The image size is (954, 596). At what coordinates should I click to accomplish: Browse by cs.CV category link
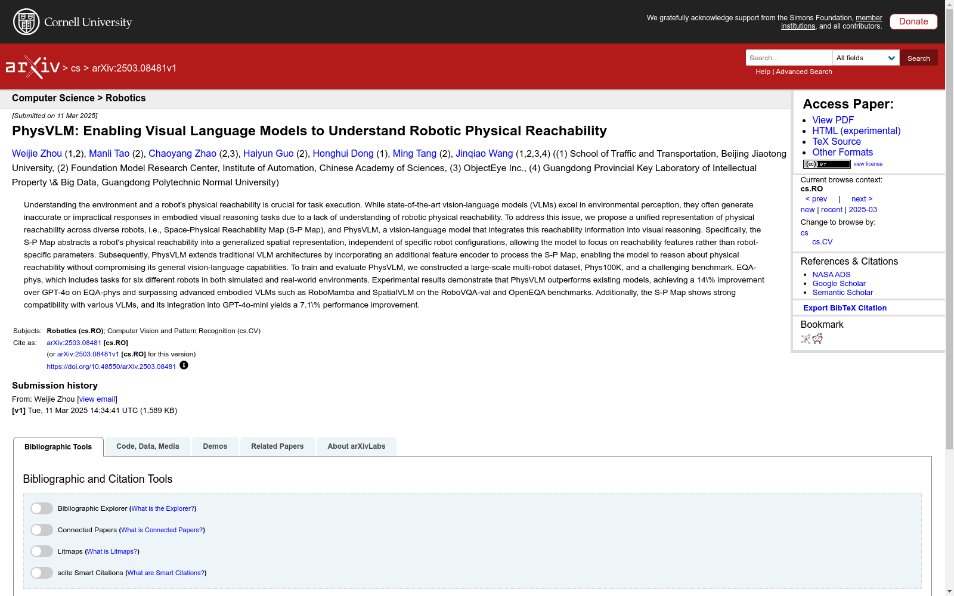pos(822,242)
